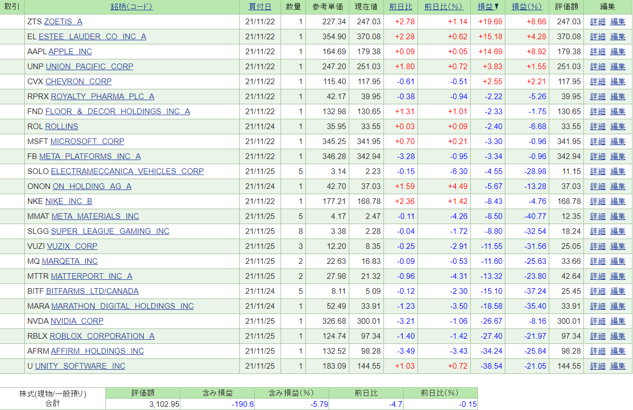Click 編集 for the ZTS row
The image size is (633, 410).
[x=618, y=22]
